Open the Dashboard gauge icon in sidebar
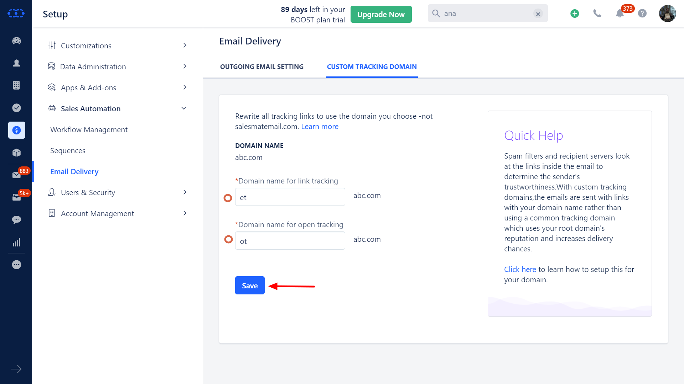 click(16, 41)
